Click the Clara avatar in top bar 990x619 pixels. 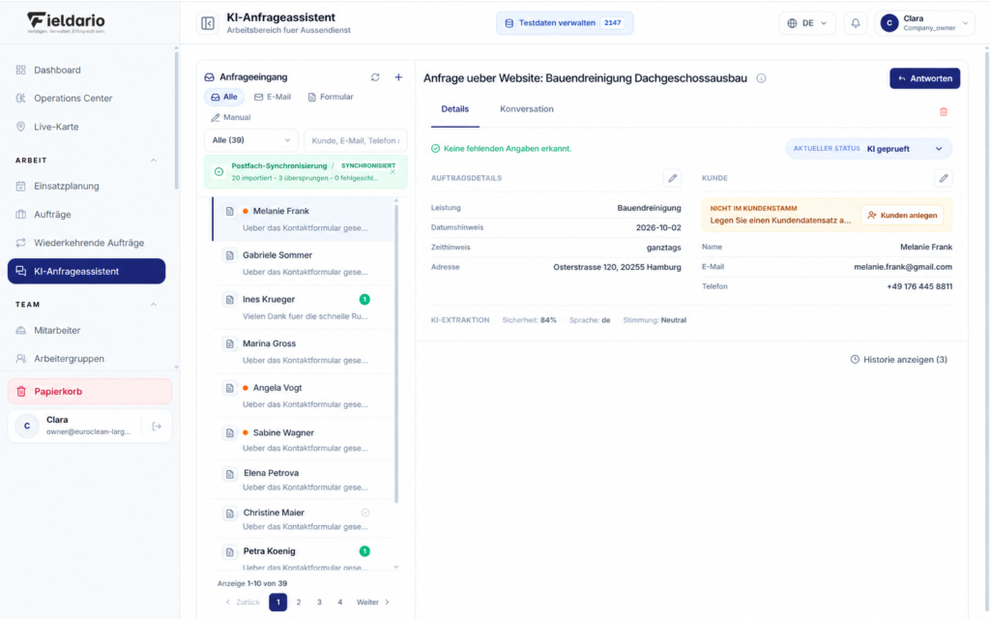[x=889, y=23]
